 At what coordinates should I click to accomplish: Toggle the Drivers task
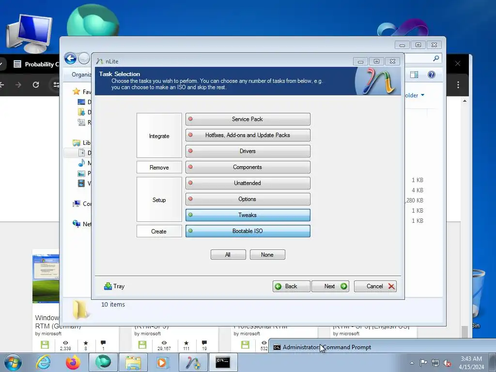coord(248,151)
